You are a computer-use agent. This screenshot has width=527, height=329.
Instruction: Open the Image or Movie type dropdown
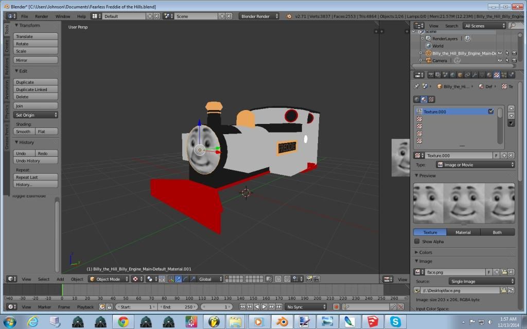tap(475, 164)
